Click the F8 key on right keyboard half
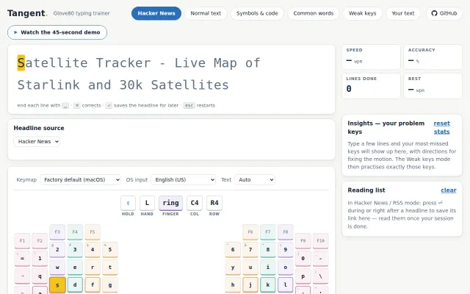 point(286,232)
